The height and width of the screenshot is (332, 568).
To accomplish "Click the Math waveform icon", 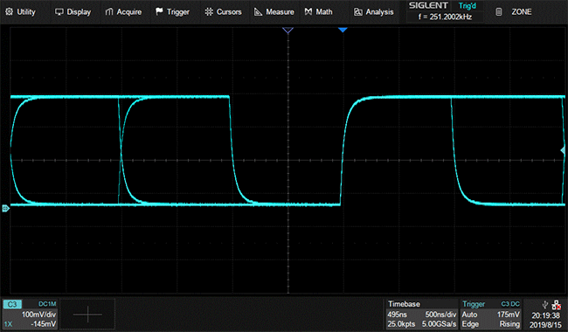I will tap(308, 12).
